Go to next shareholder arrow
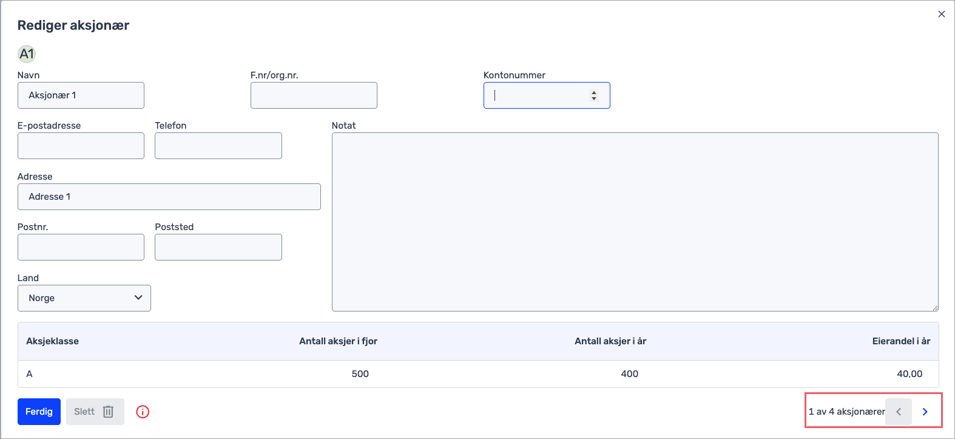Viewport: 955px width, 439px height. click(x=925, y=412)
